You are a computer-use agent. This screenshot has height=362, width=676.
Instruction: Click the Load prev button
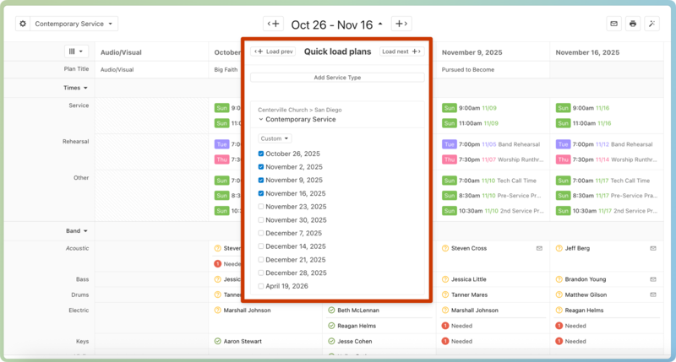click(x=275, y=51)
